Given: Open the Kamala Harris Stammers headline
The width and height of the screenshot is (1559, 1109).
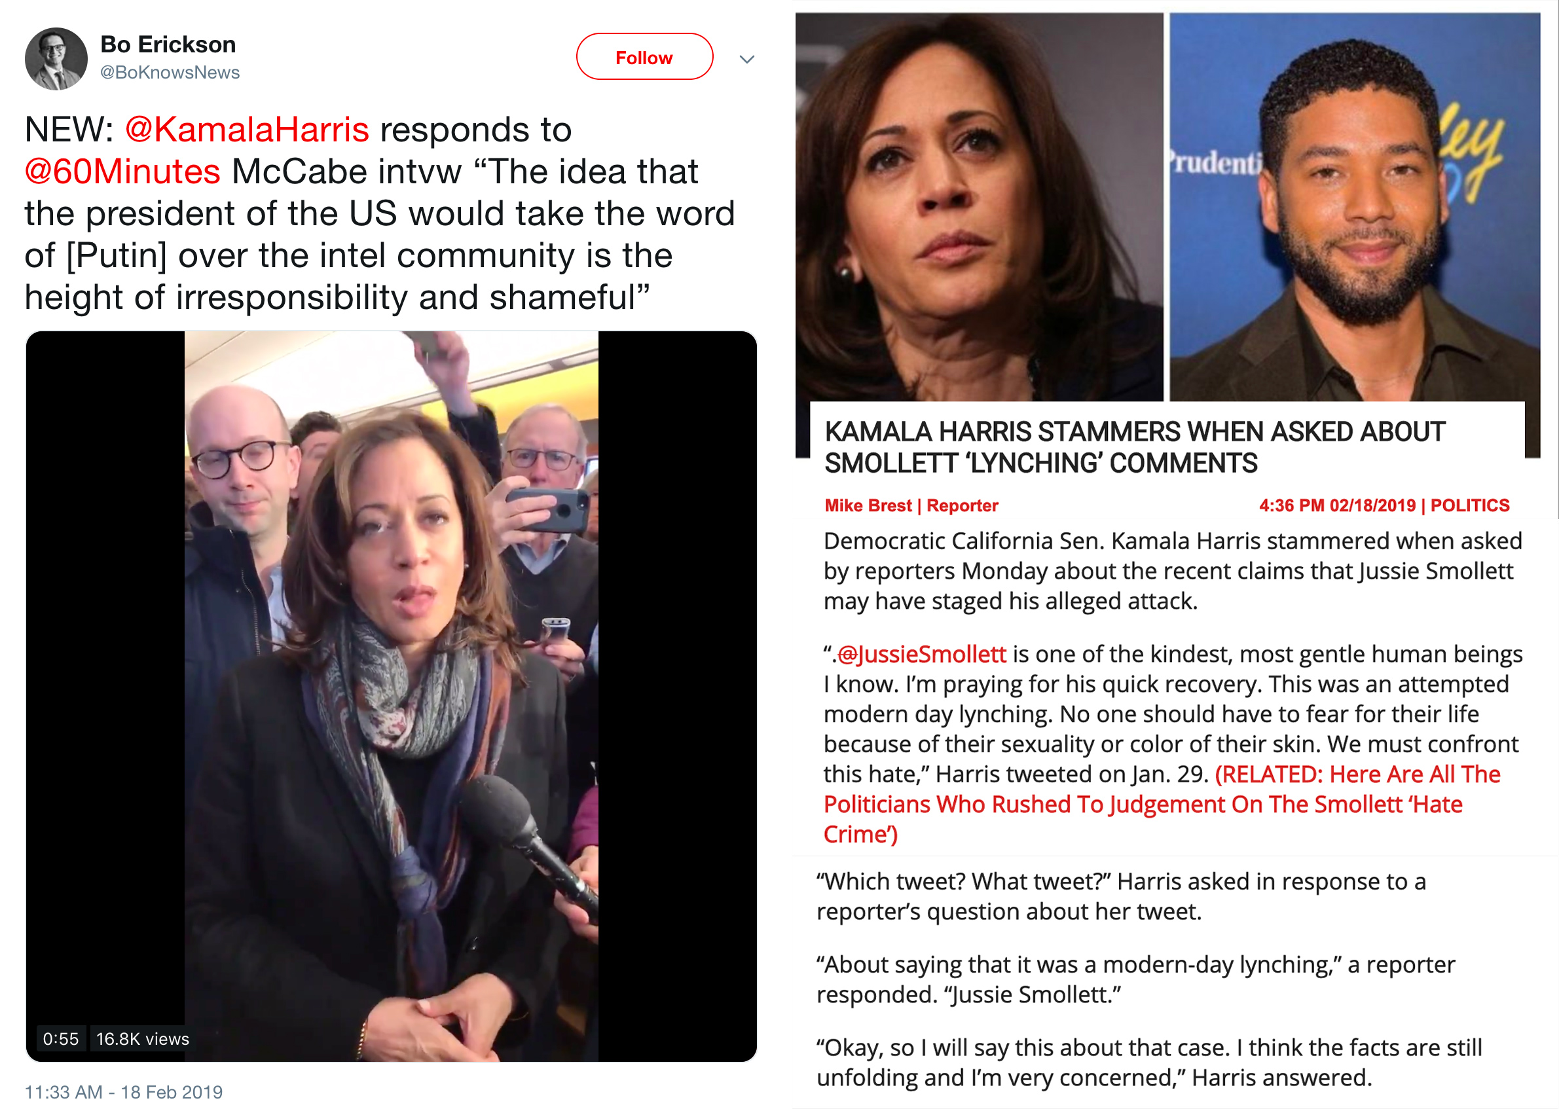Looking at the screenshot, I should (x=1134, y=447).
